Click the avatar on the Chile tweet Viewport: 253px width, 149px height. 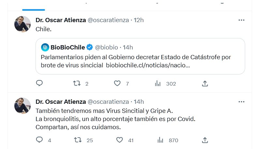pos(22,24)
